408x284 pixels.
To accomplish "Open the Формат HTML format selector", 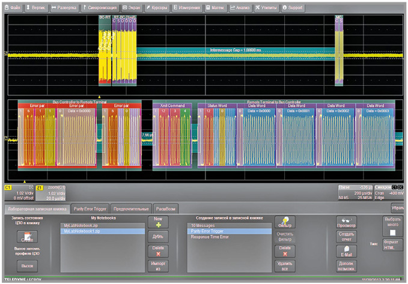I will 392,245.
